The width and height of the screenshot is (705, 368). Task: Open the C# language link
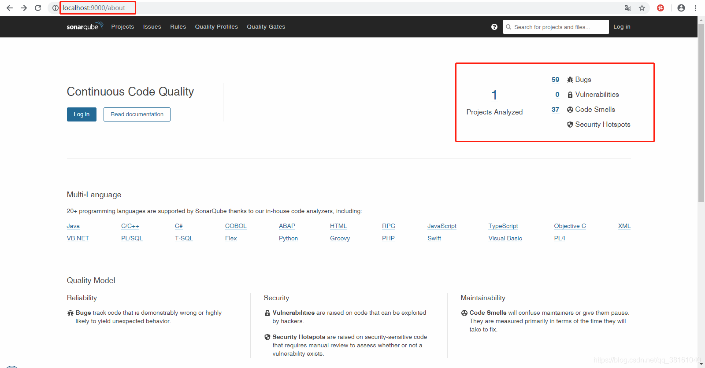click(179, 226)
